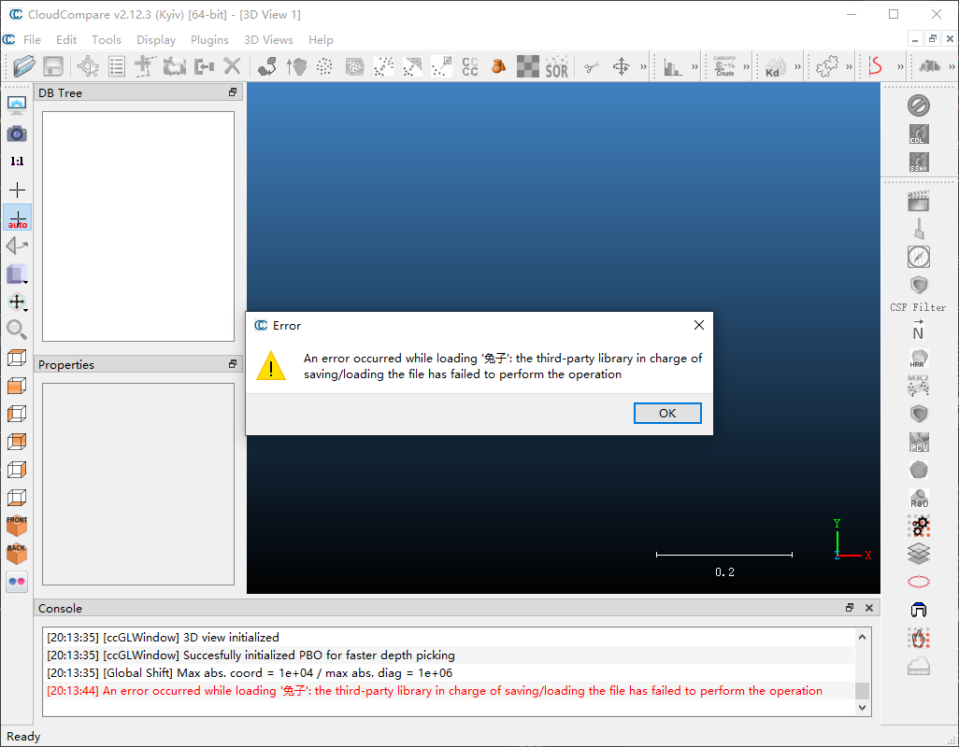
Task: Click the CSF Filter plugin icon
Action: tap(918, 308)
